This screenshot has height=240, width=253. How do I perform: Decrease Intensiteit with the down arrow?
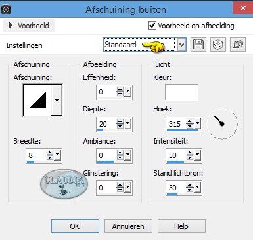coord(190,158)
